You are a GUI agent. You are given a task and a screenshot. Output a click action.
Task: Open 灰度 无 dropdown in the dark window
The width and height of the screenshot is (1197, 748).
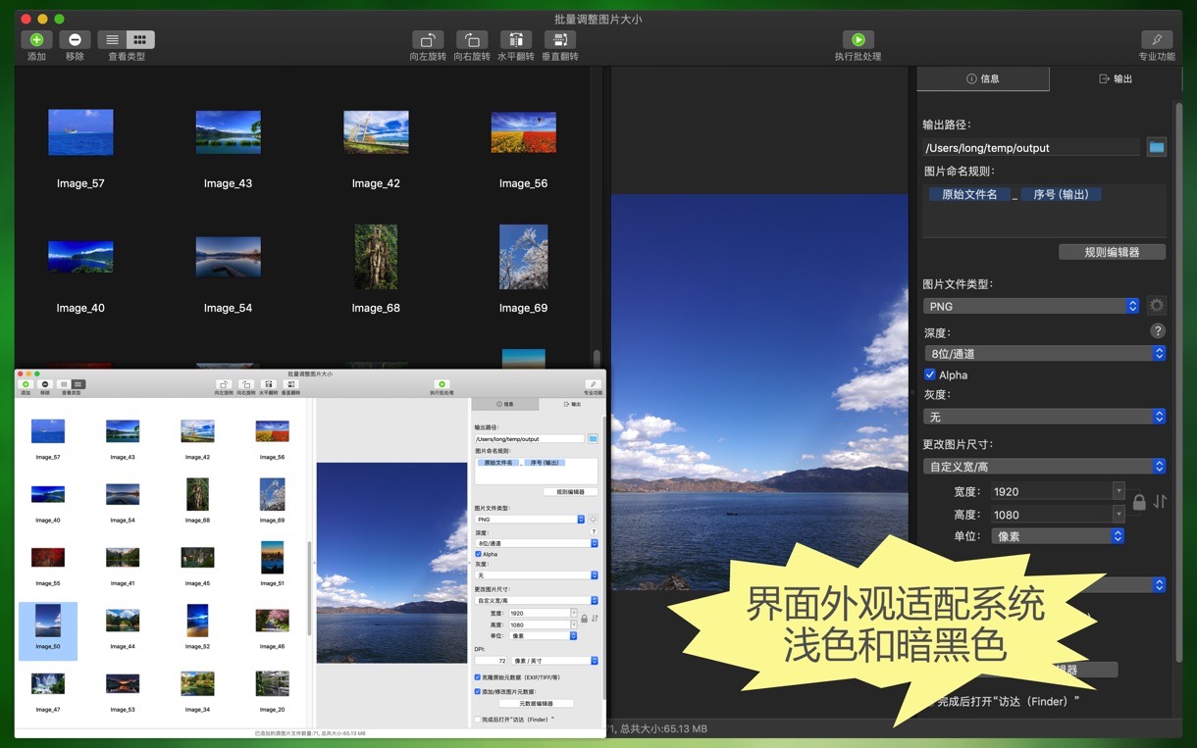click(x=1045, y=417)
